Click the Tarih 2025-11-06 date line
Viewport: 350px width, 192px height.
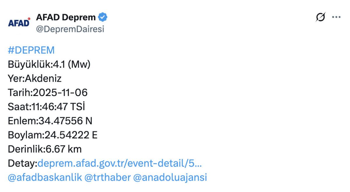(x=48, y=93)
